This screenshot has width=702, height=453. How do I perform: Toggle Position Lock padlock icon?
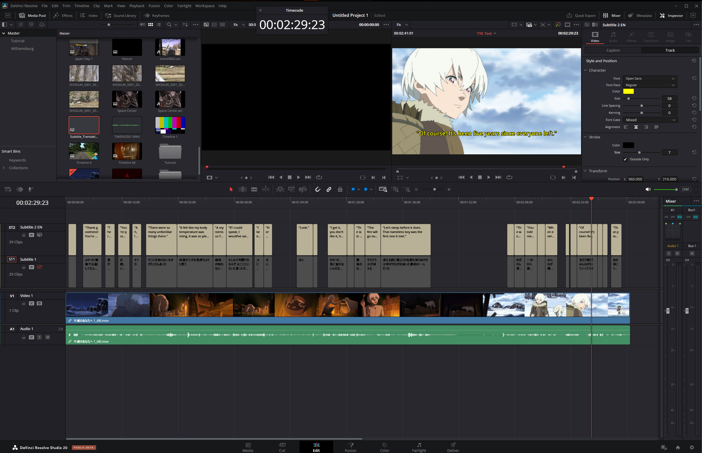340,189
